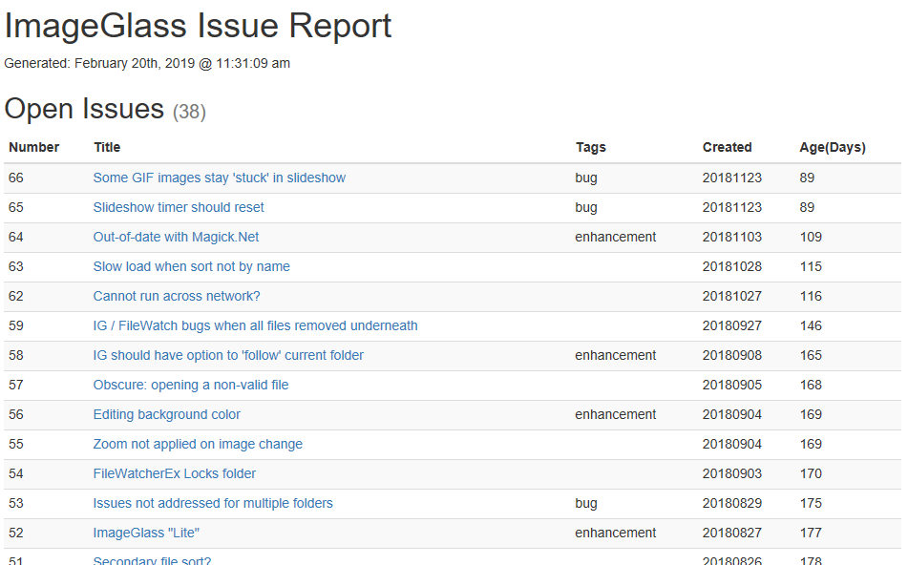Click the 'Open Issues' section heading
The height and width of the screenshot is (565, 908).
click(x=85, y=109)
